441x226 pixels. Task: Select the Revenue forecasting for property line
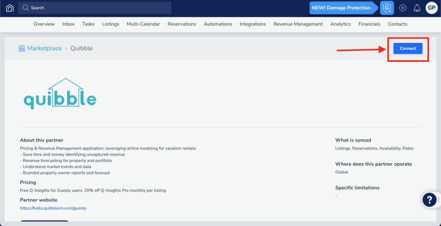[66, 161]
